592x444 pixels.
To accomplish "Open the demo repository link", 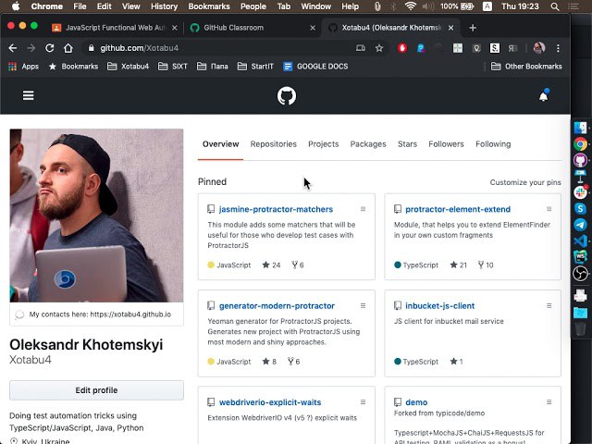I will pos(416,402).
